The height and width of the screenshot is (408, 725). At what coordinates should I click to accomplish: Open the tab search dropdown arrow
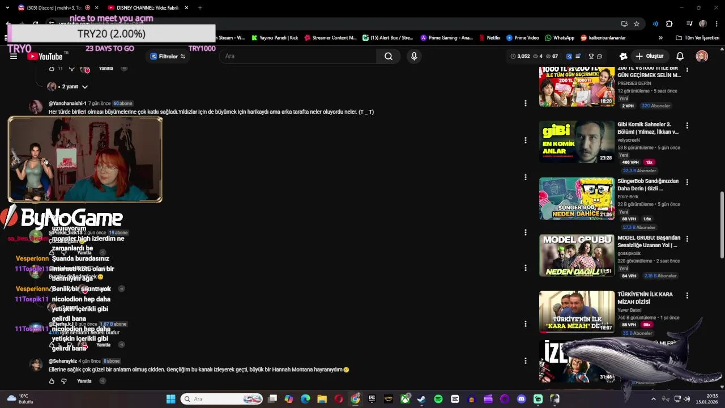(7, 7)
